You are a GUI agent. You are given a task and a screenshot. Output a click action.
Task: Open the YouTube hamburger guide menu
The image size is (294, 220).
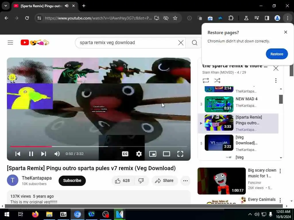10,43
